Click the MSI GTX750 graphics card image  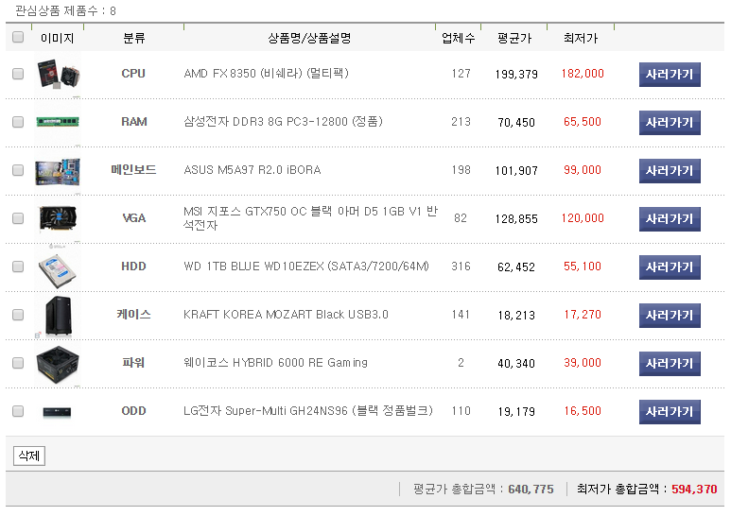(58, 218)
